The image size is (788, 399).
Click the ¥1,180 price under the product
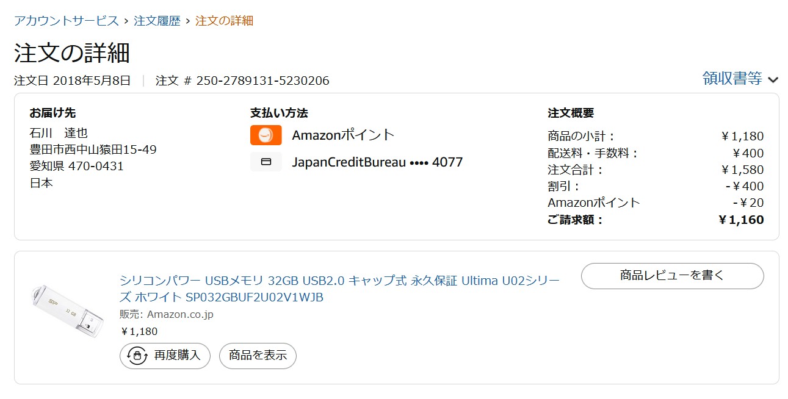[139, 332]
